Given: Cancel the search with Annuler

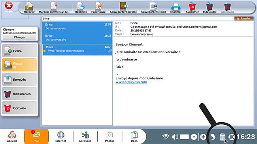Looking at the screenshot, I should pos(244,19).
